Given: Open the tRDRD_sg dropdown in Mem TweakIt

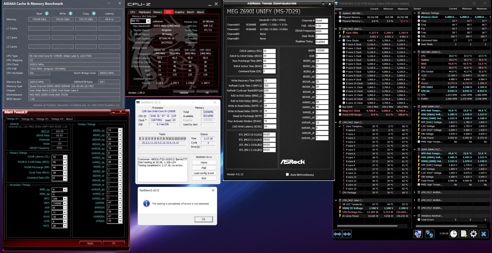Looking at the screenshot, I should 120,130.
